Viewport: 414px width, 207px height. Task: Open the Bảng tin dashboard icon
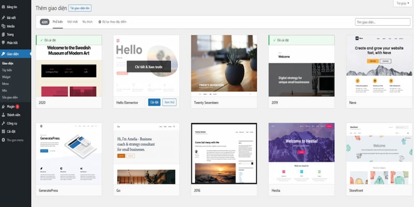point(4,7)
